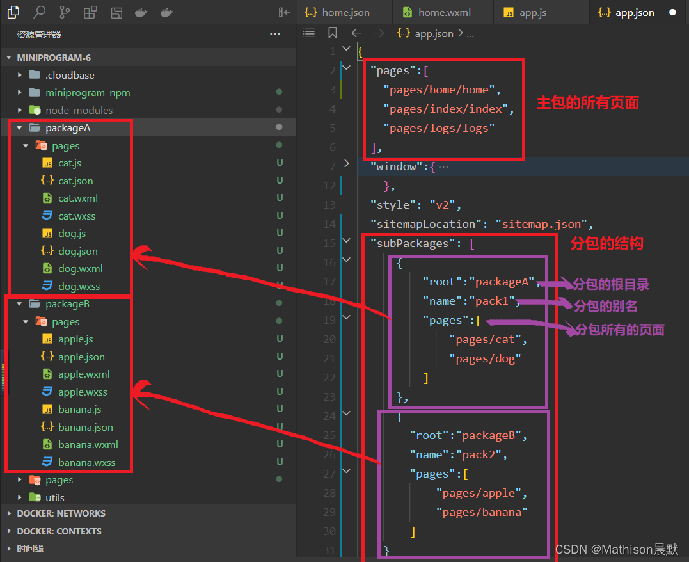The height and width of the screenshot is (562, 689).
Task: Open the second Docker whale icon
Action: (166, 12)
